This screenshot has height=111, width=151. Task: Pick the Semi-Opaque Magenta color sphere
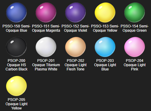pos(46,13)
